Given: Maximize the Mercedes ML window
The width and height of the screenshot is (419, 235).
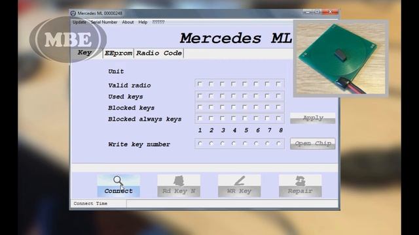Looking at the screenshot, I should pos(317,12).
